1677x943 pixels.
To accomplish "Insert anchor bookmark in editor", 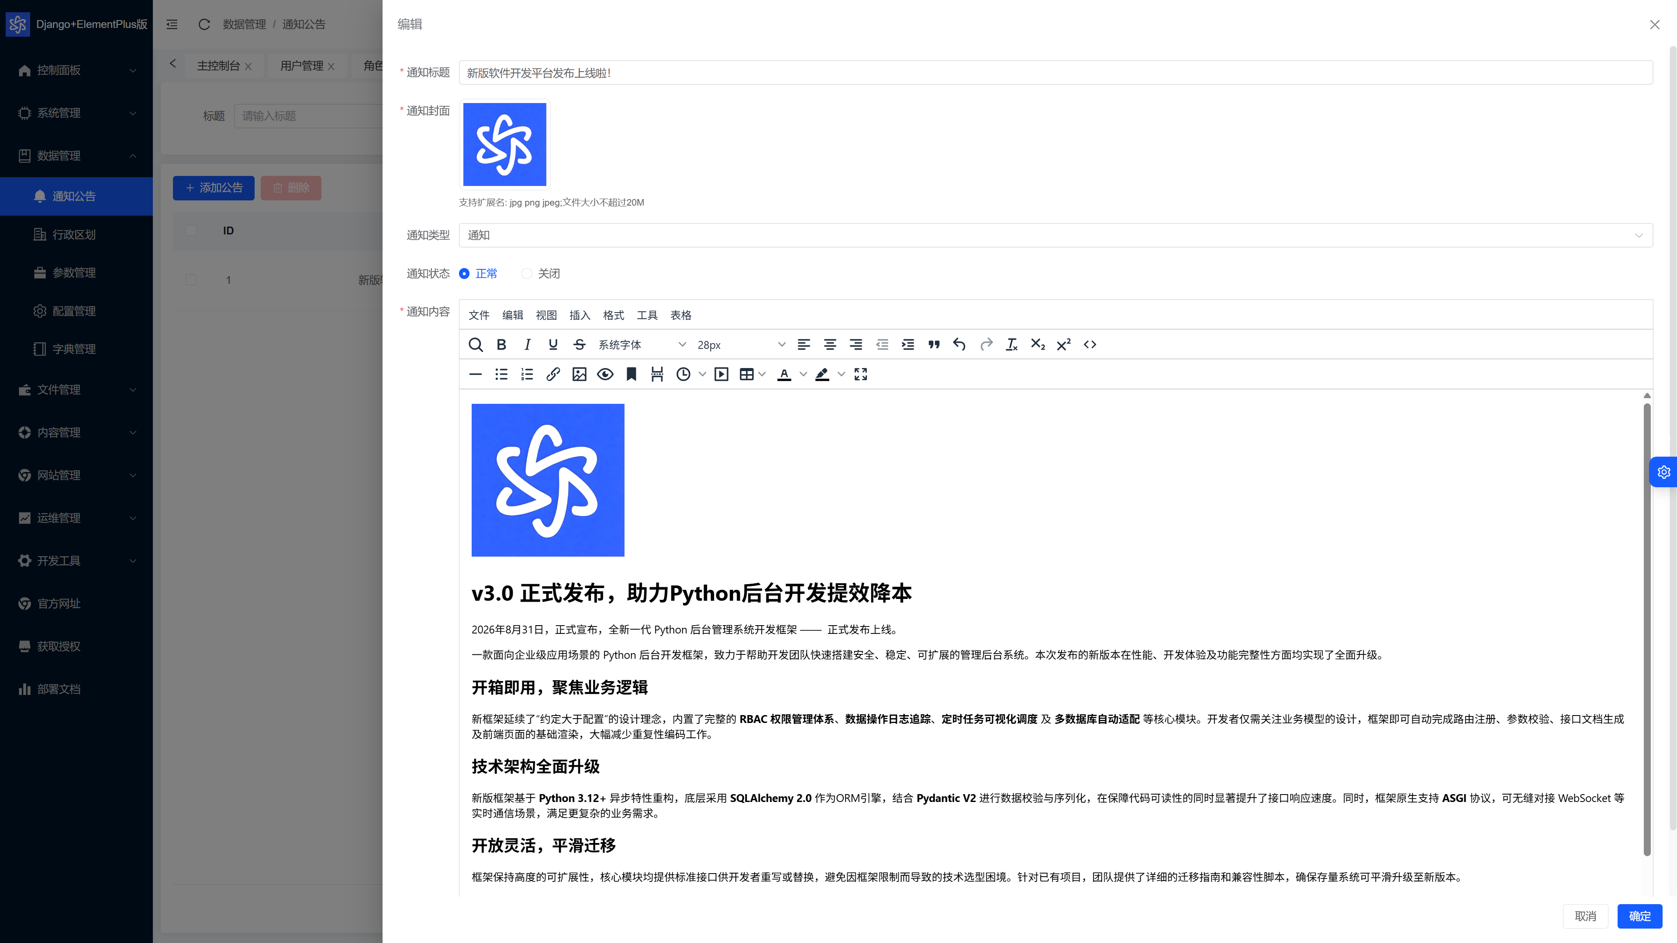I will (x=631, y=374).
